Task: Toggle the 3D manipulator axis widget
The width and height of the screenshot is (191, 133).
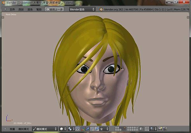Action: point(83,129)
